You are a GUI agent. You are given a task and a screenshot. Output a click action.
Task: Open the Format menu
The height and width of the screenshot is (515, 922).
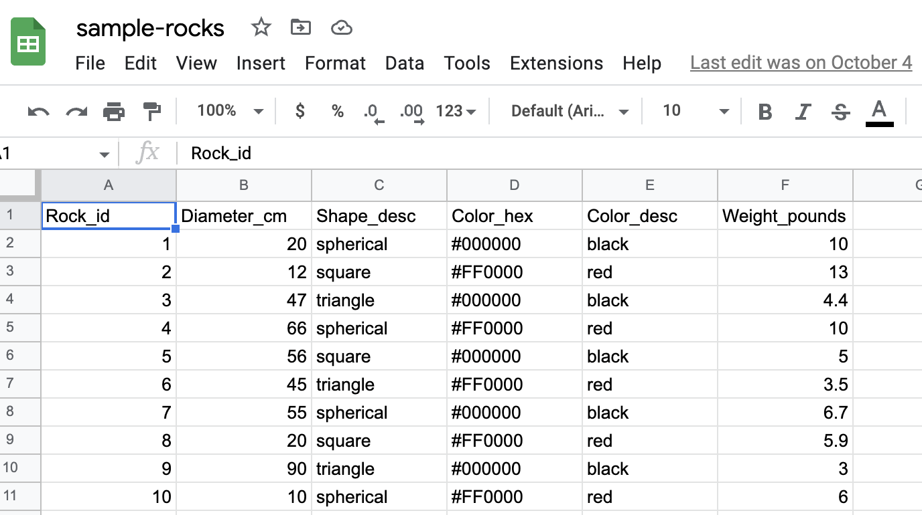[335, 64]
